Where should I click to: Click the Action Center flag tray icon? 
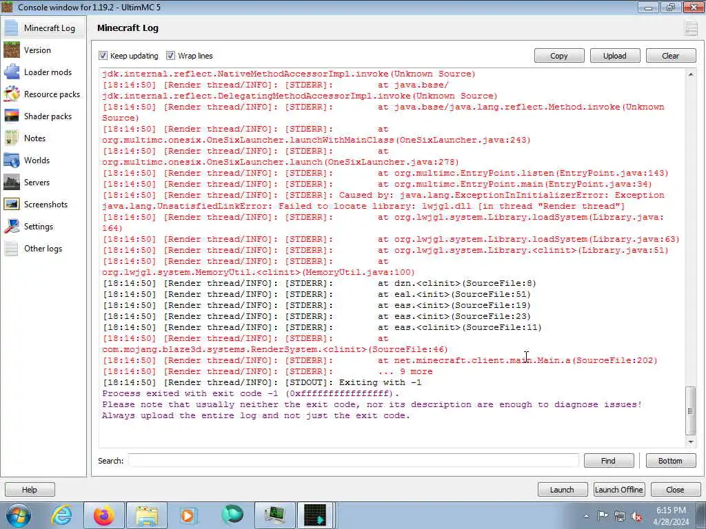click(603, 516)
